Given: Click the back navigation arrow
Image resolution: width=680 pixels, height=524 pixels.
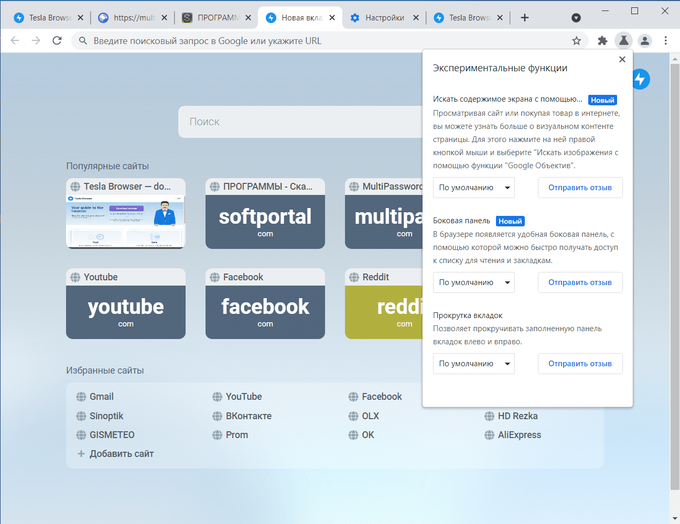Looking at the screenshot, I should [x=15, y=40].
